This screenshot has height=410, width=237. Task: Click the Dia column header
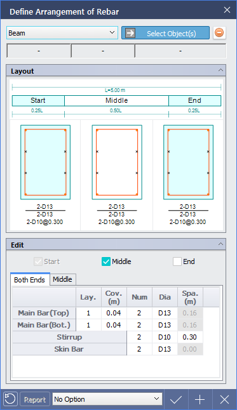pos(165,297)
